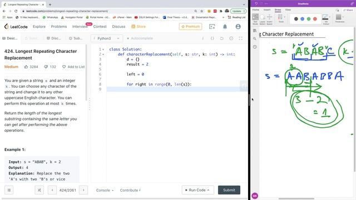Select the Lasso Select tool in OneNote
The width and height of the screenshot is (356, 200).
coord(263,19)
